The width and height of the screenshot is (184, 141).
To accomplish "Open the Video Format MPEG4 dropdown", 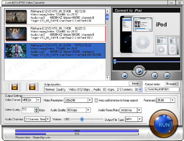I will (38, 100).
